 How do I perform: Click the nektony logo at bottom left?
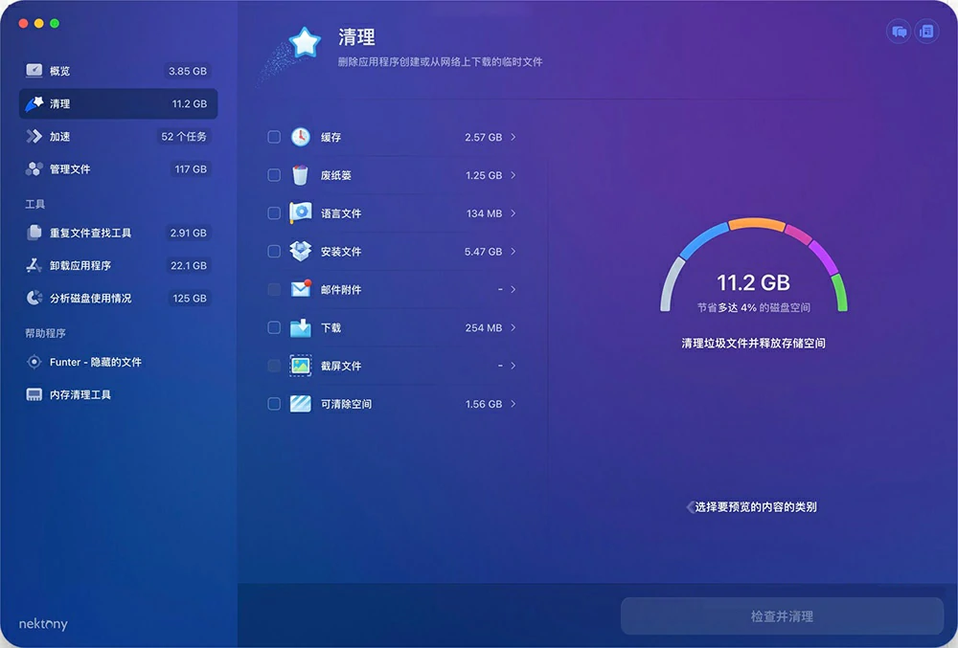(x=43, y=624)
